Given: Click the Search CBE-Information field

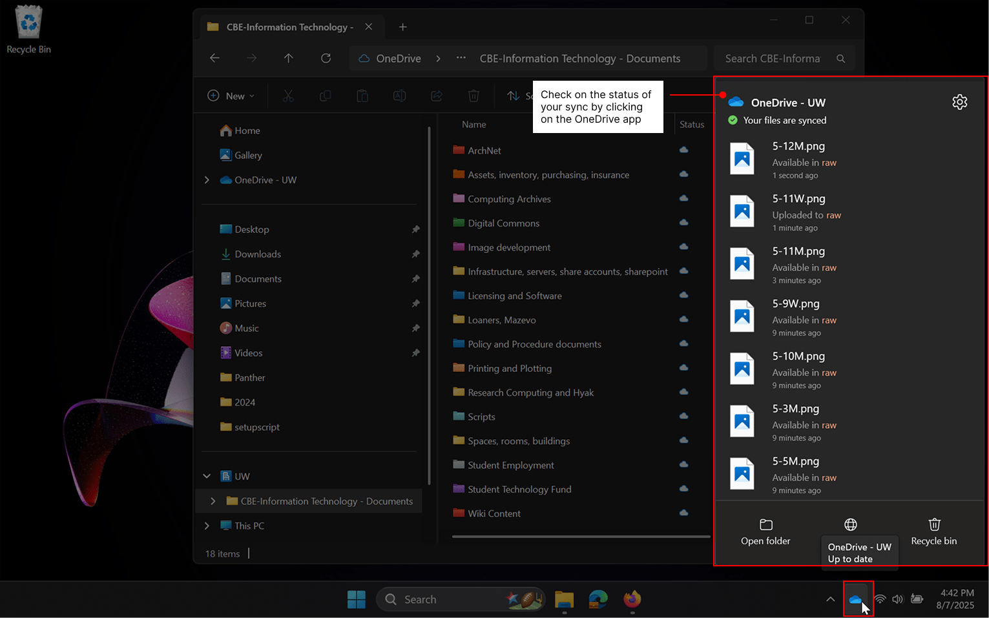Looking at the screenshot, I should coord(775,58).
